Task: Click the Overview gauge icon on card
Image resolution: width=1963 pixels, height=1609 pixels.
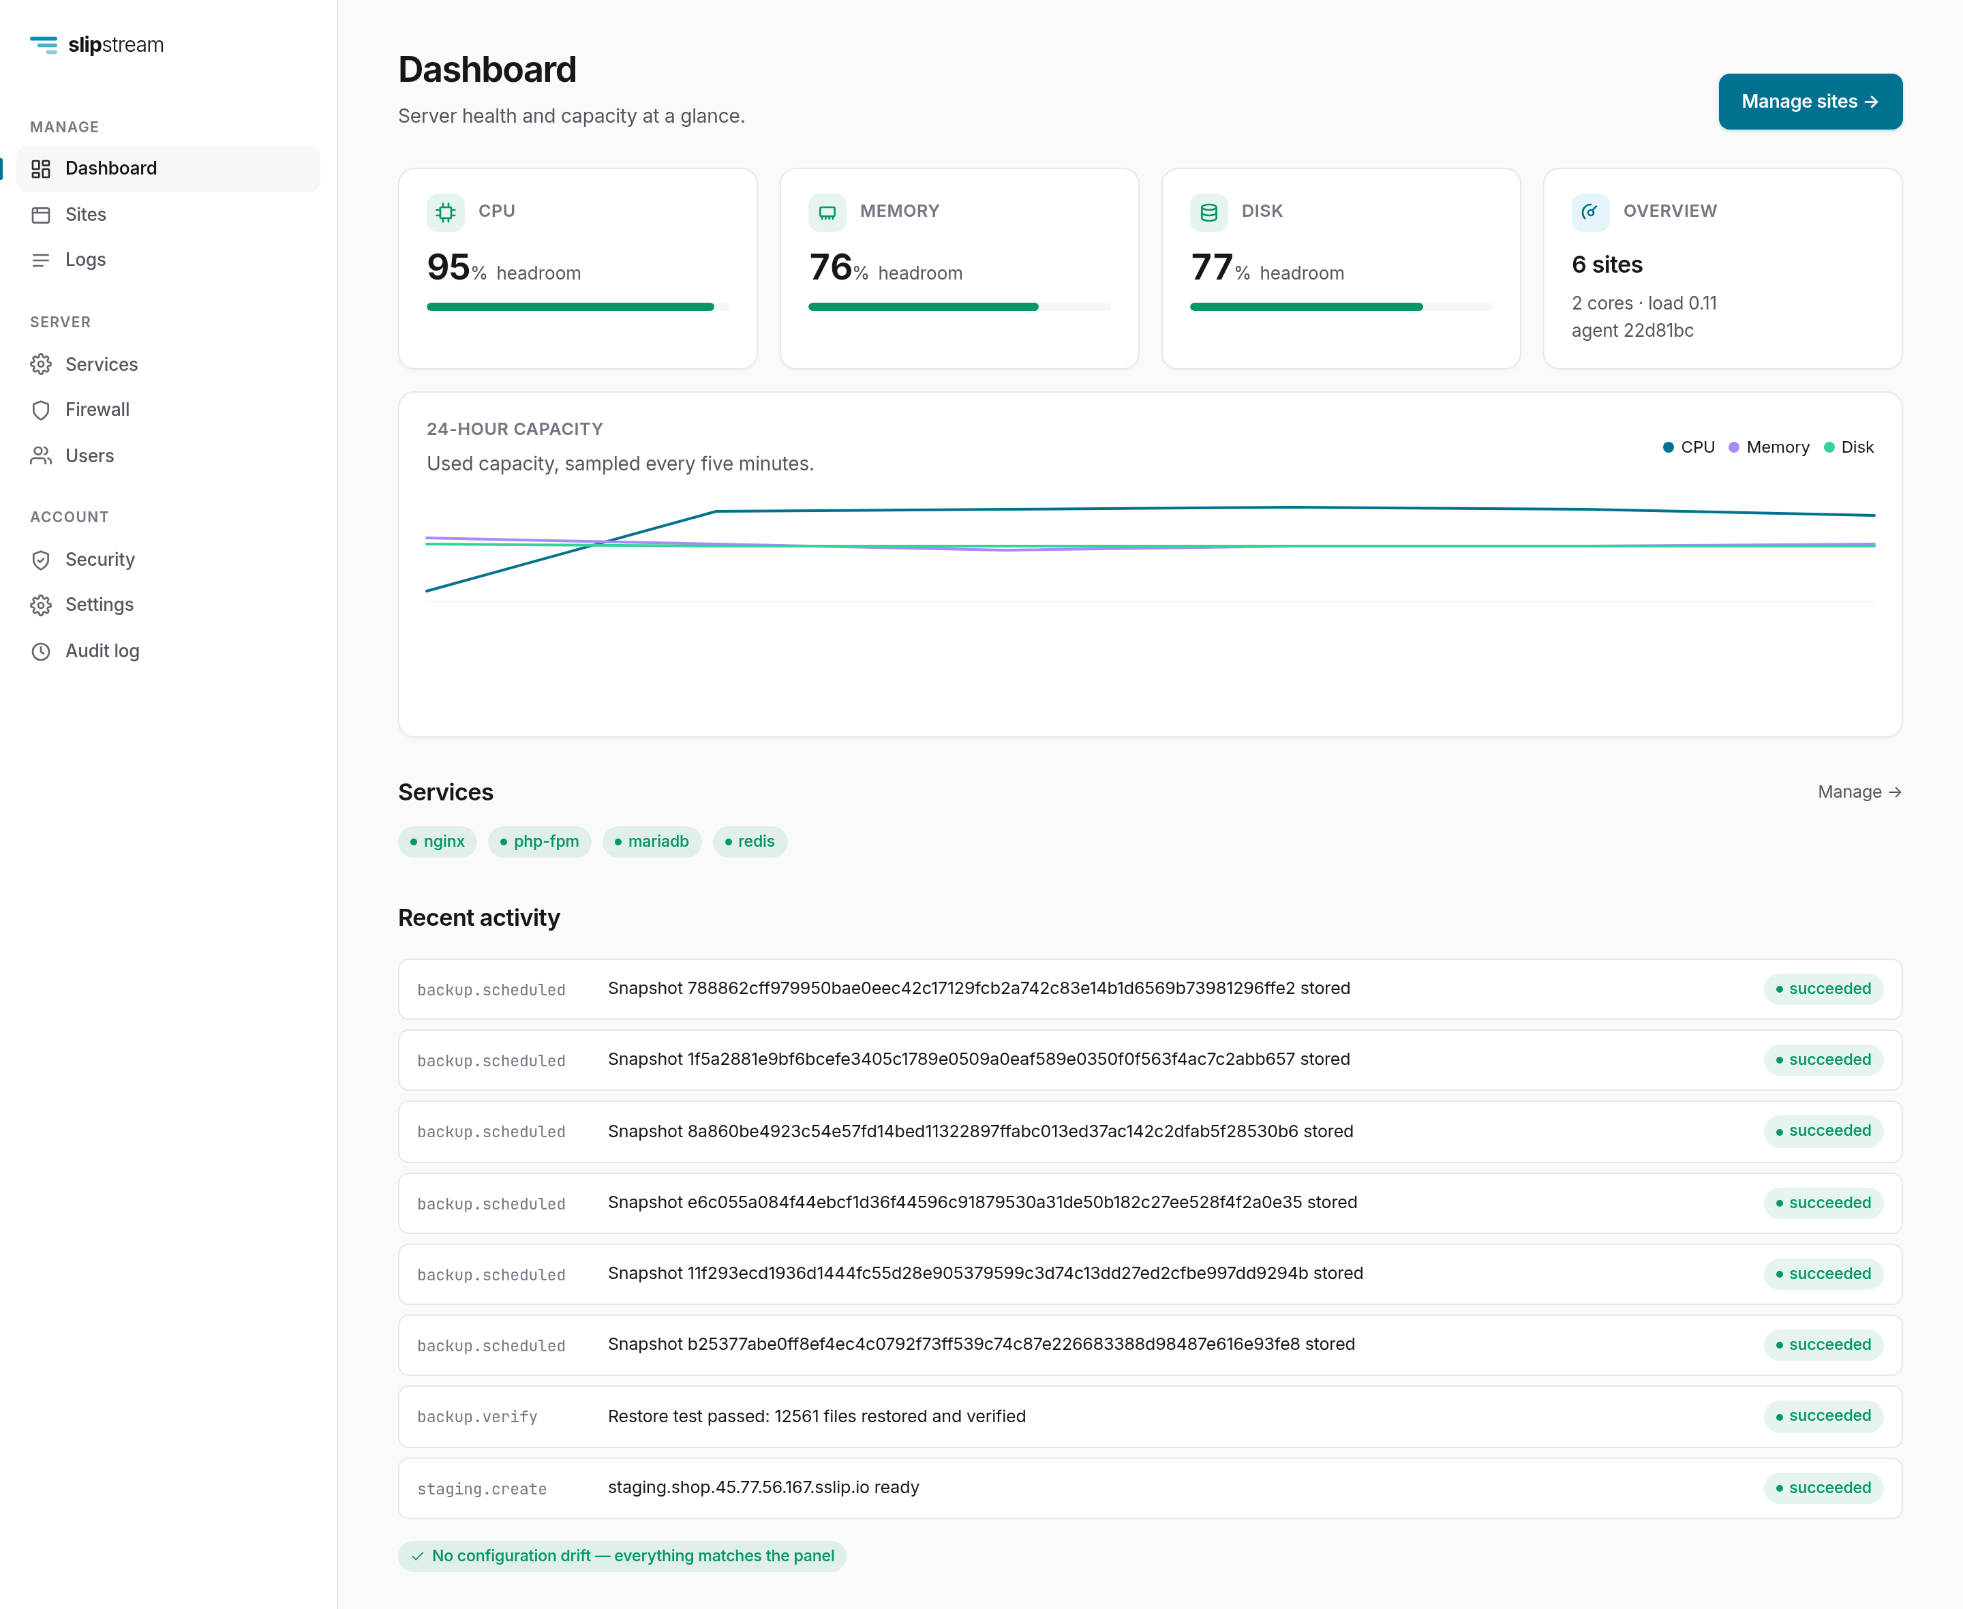Action: (x=1591, y=212)
